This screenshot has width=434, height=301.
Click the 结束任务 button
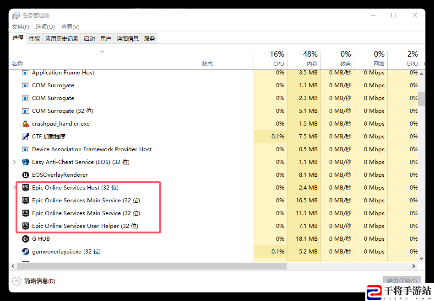point(402,281)
